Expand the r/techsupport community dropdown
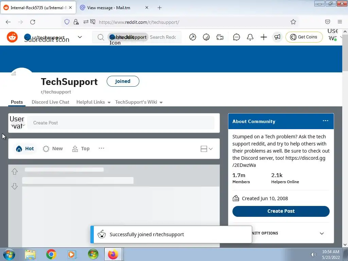348x261 pixels. [80, 37]
